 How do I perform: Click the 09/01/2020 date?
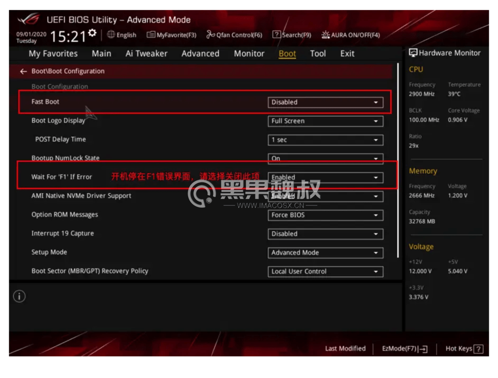point(31,34)
